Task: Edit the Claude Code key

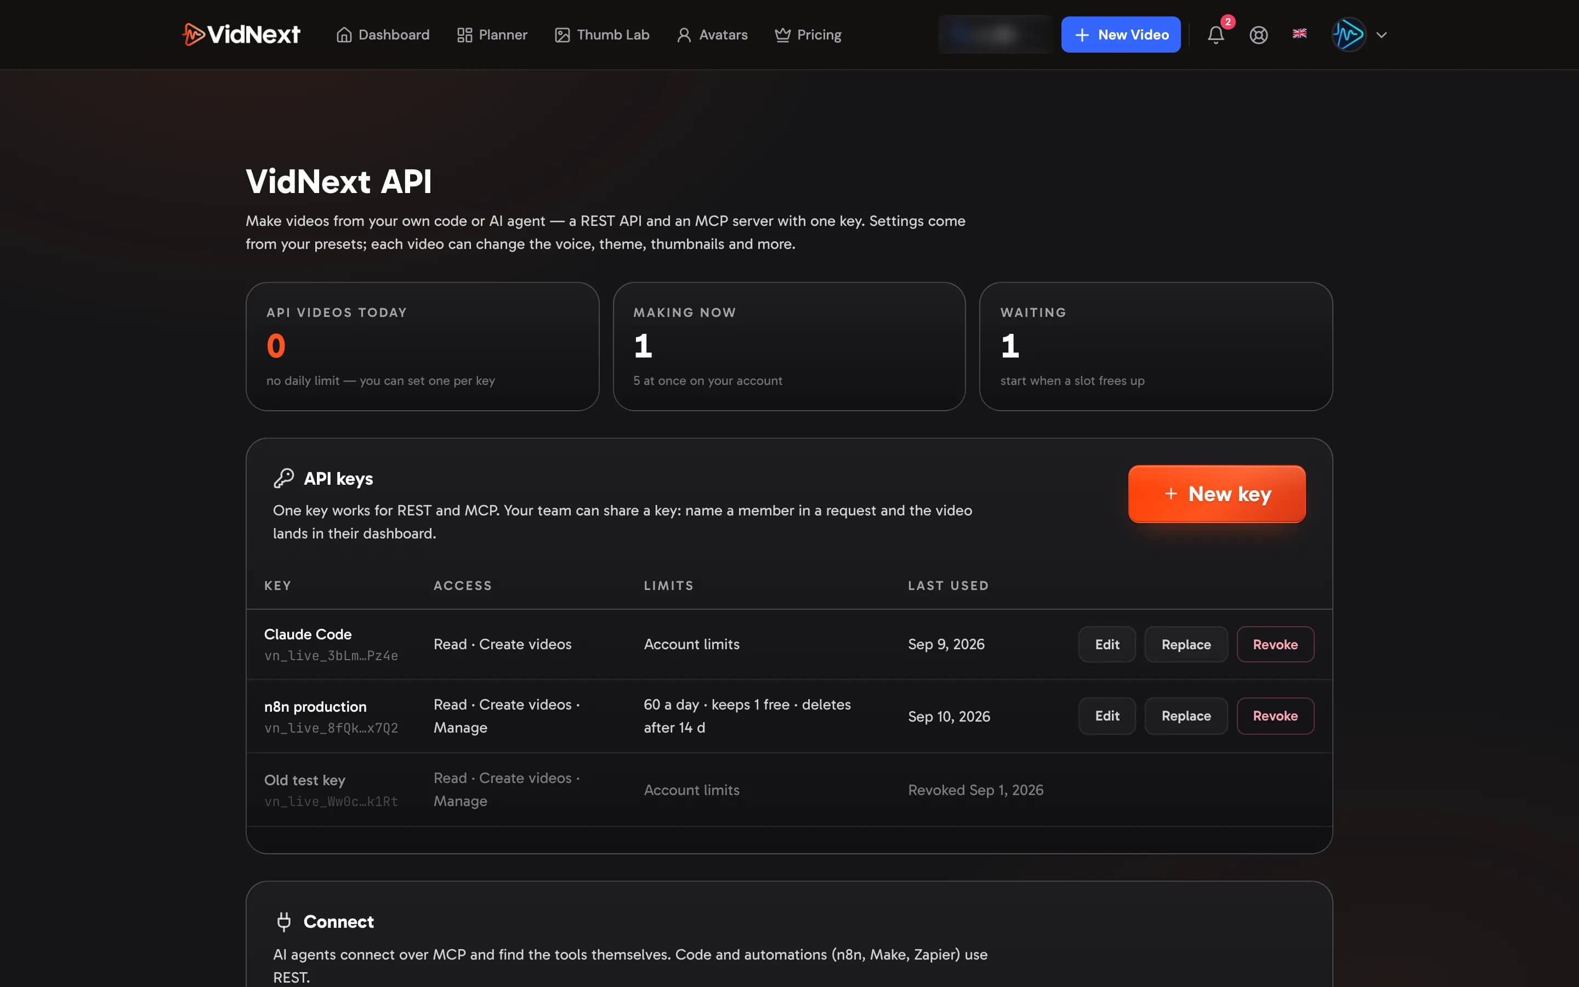Action: coord(1106,644)
